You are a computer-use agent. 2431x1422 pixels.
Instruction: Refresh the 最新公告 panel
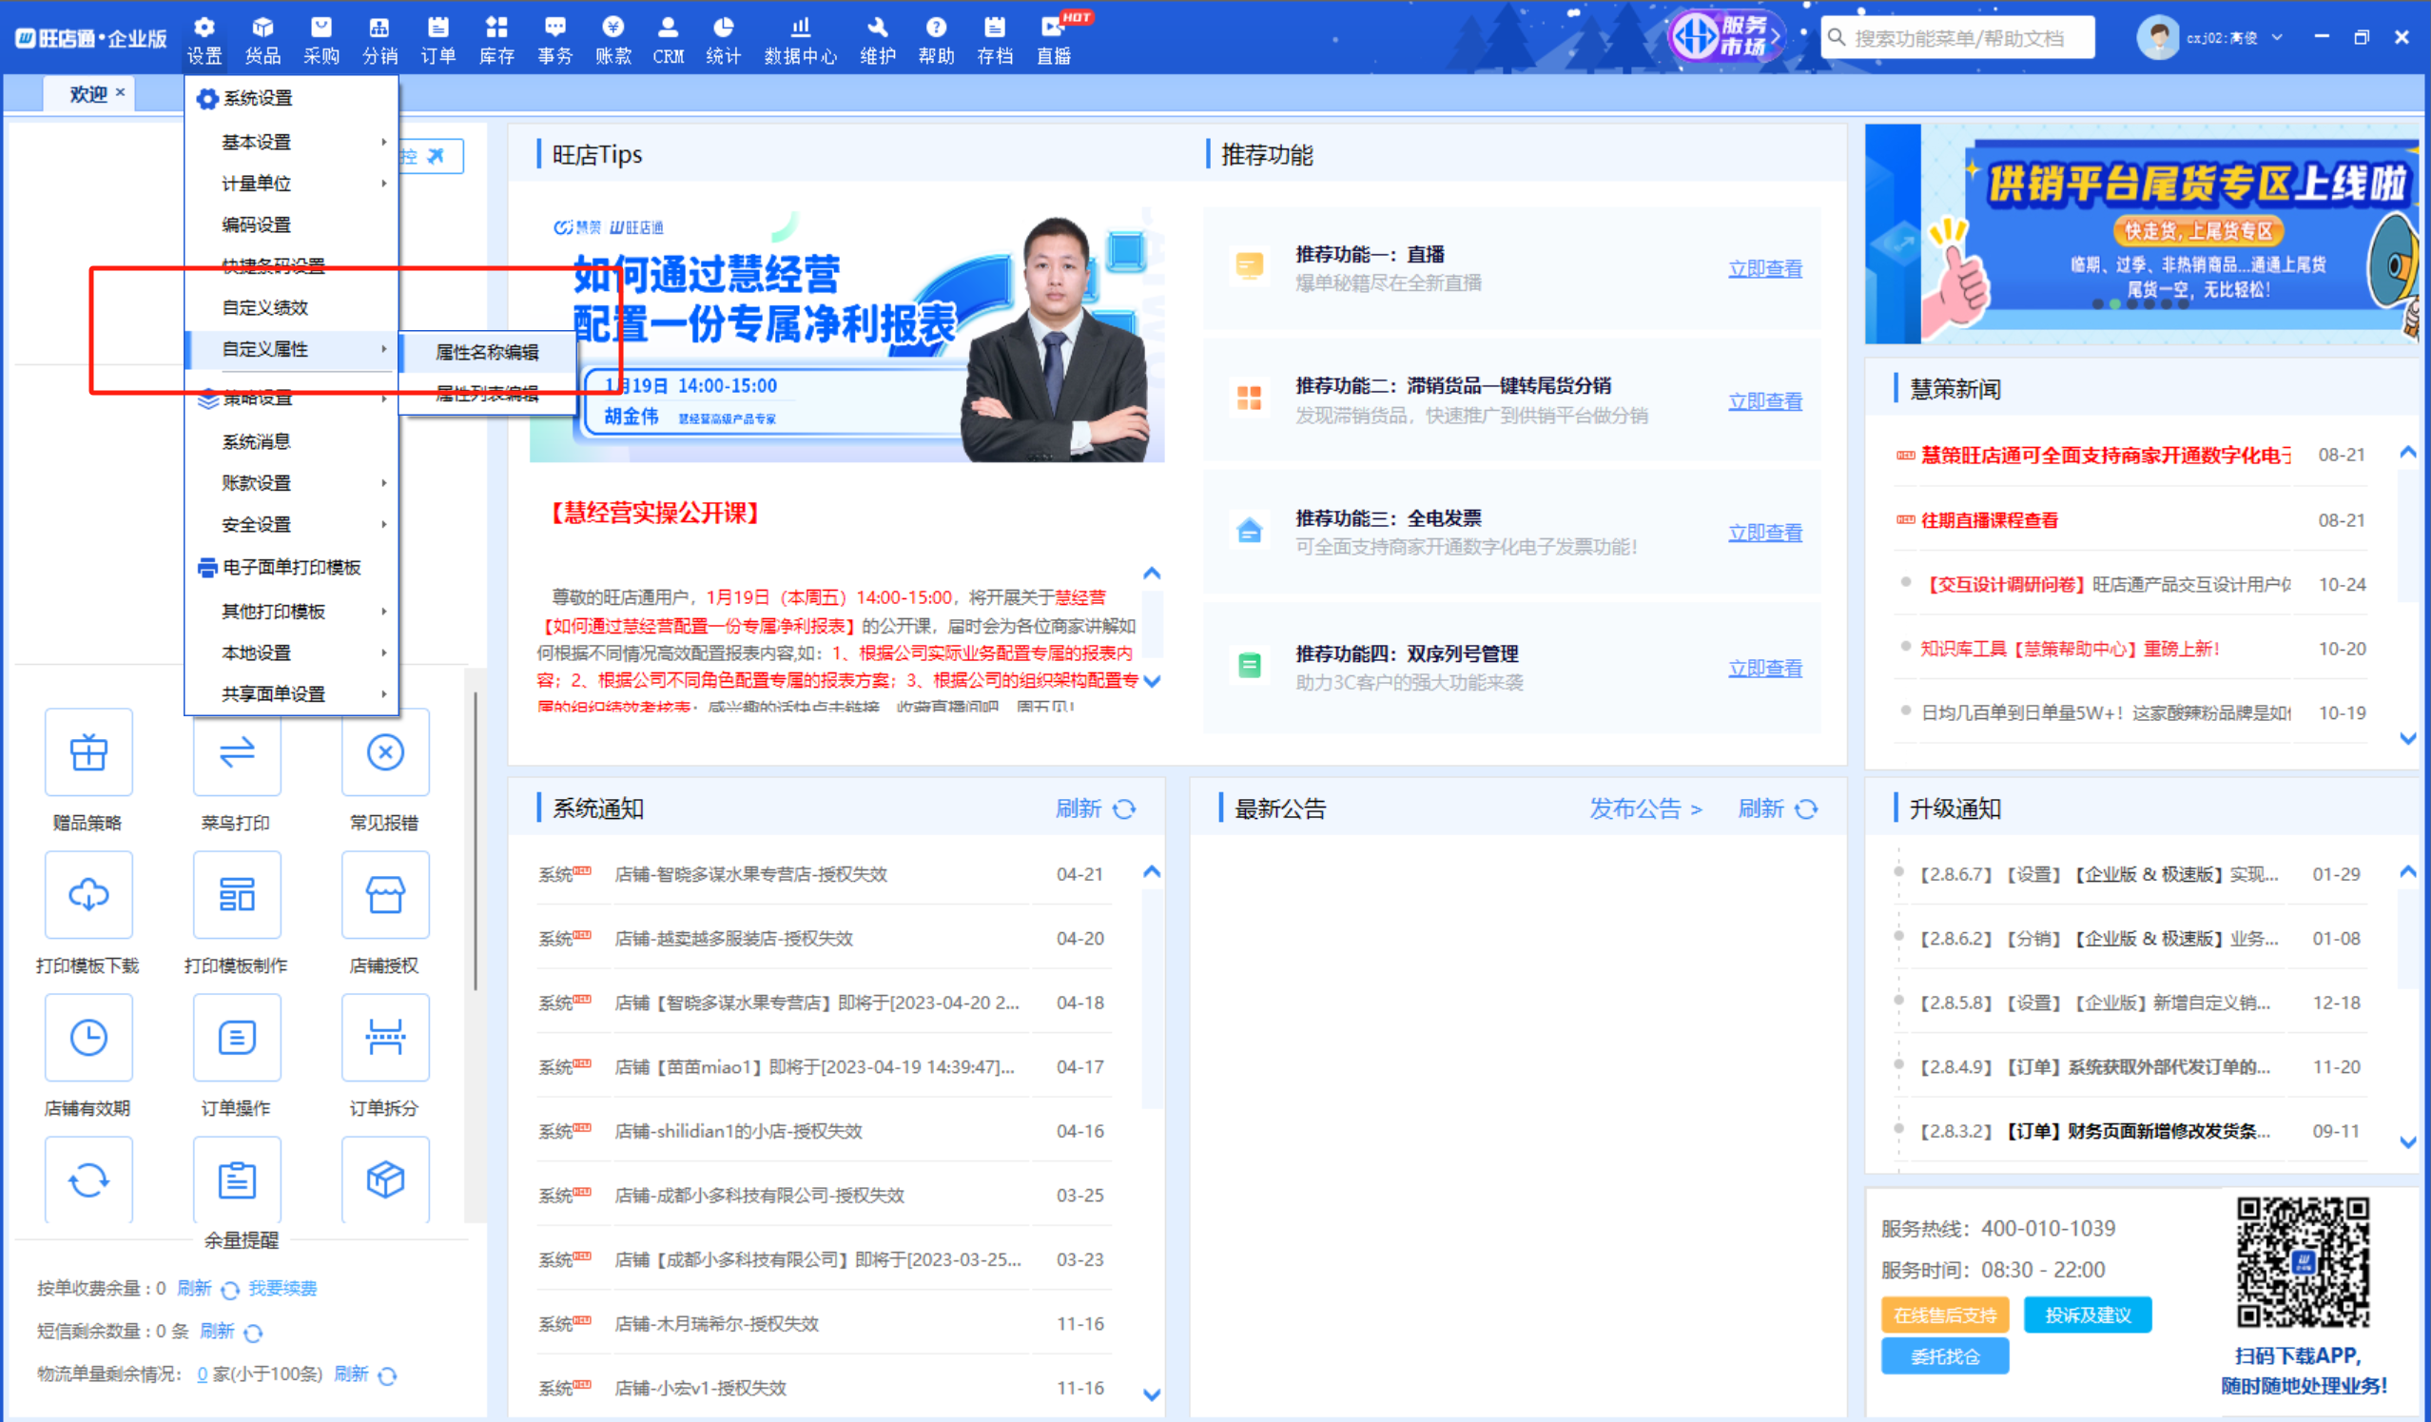click(1778, 808)
